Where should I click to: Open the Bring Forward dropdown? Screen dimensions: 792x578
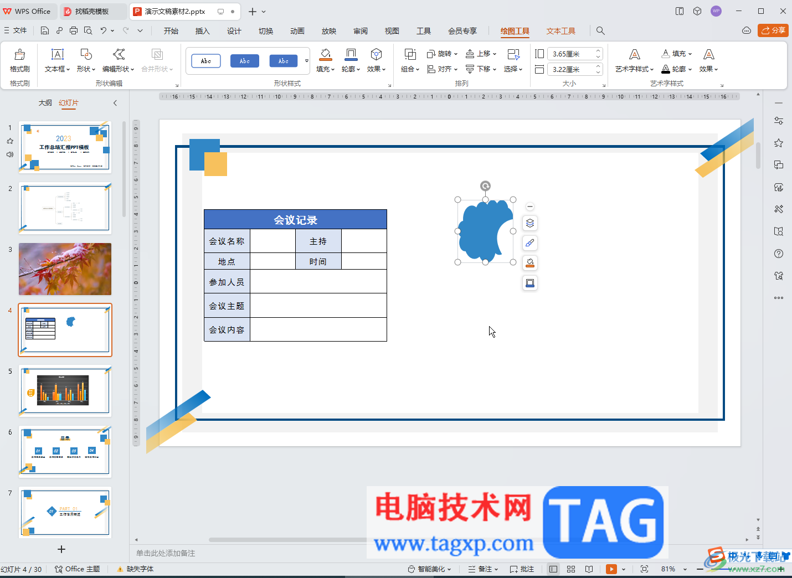click(x=481, y=54)
